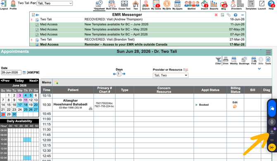Open the Waitlist icon
This screenshot has height=161, width=277.
click(191, 5)
